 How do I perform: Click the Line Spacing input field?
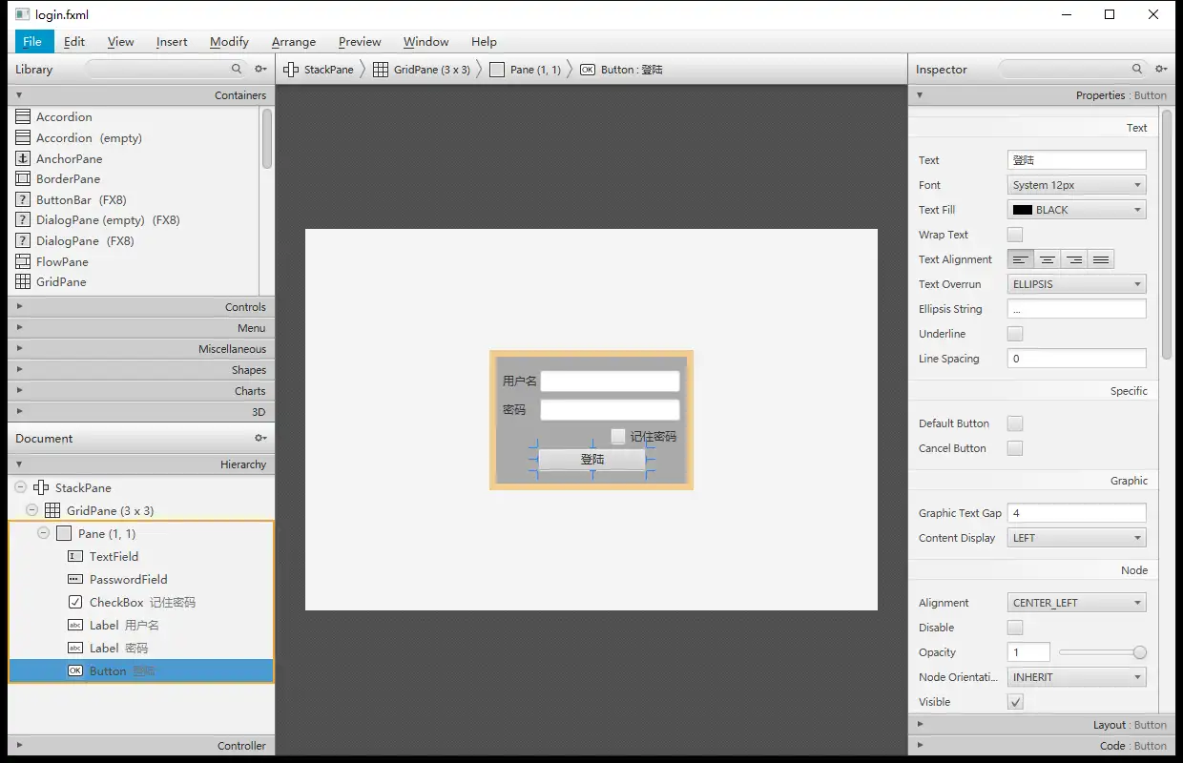(x=1076, y=359)
